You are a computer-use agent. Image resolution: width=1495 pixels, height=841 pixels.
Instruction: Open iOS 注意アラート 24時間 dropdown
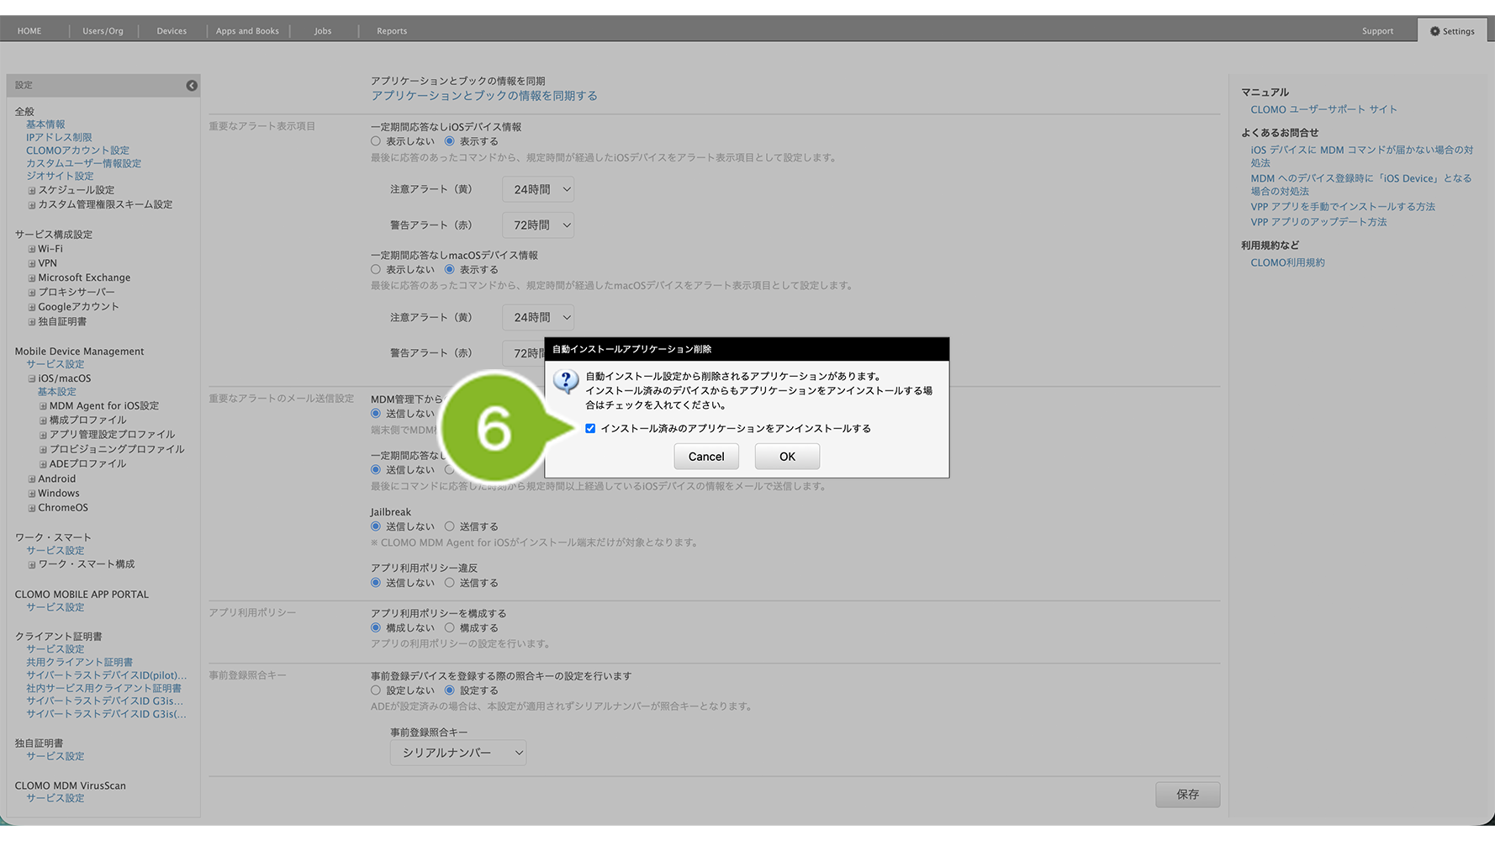tap(538, 190)
